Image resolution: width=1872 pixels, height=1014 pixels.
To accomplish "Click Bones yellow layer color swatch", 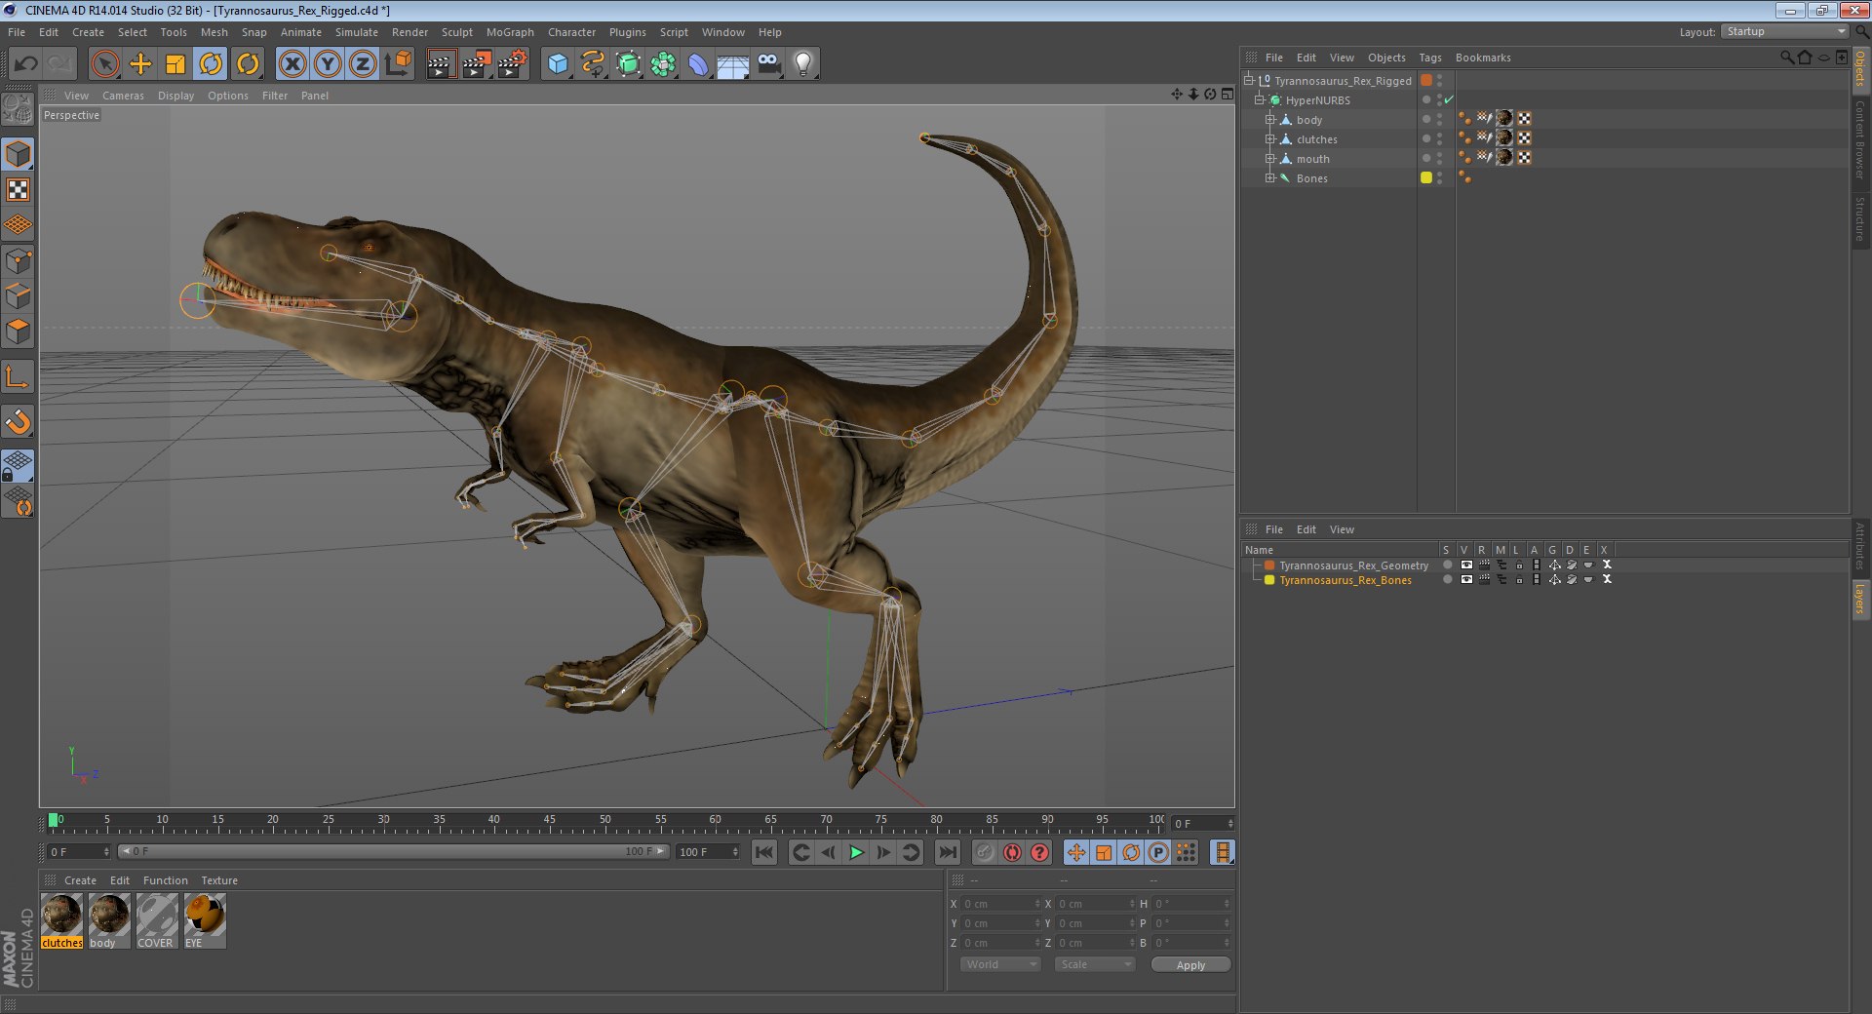I will point(1426,177).
